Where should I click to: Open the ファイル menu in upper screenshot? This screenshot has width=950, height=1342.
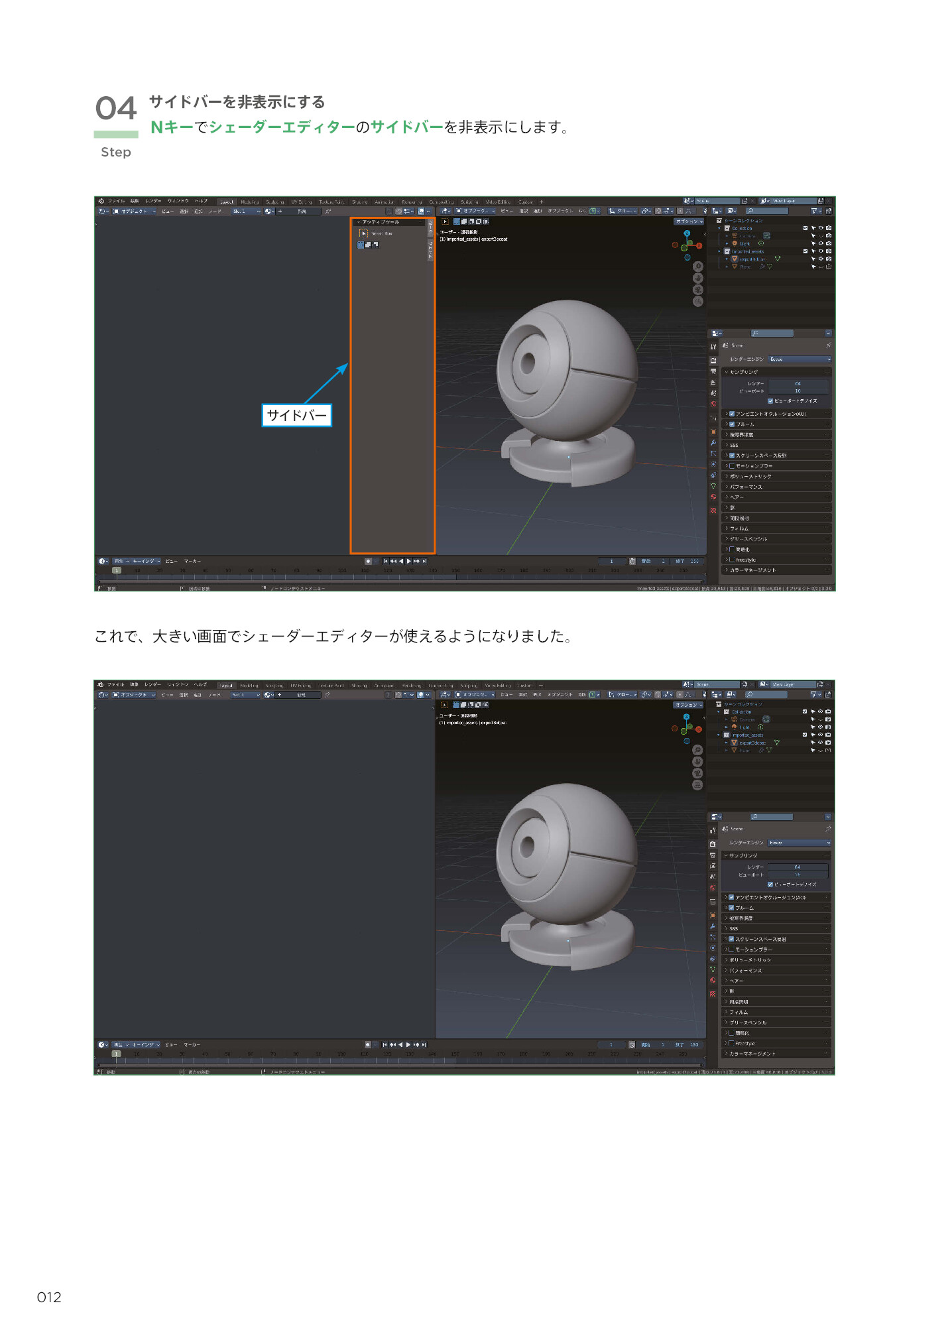117,201
